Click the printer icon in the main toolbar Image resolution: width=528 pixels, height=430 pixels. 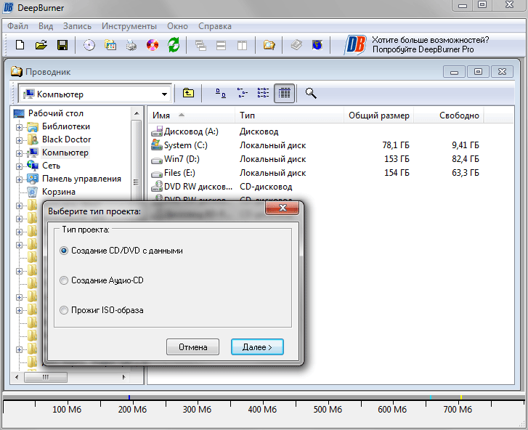(x=131, y=45)
